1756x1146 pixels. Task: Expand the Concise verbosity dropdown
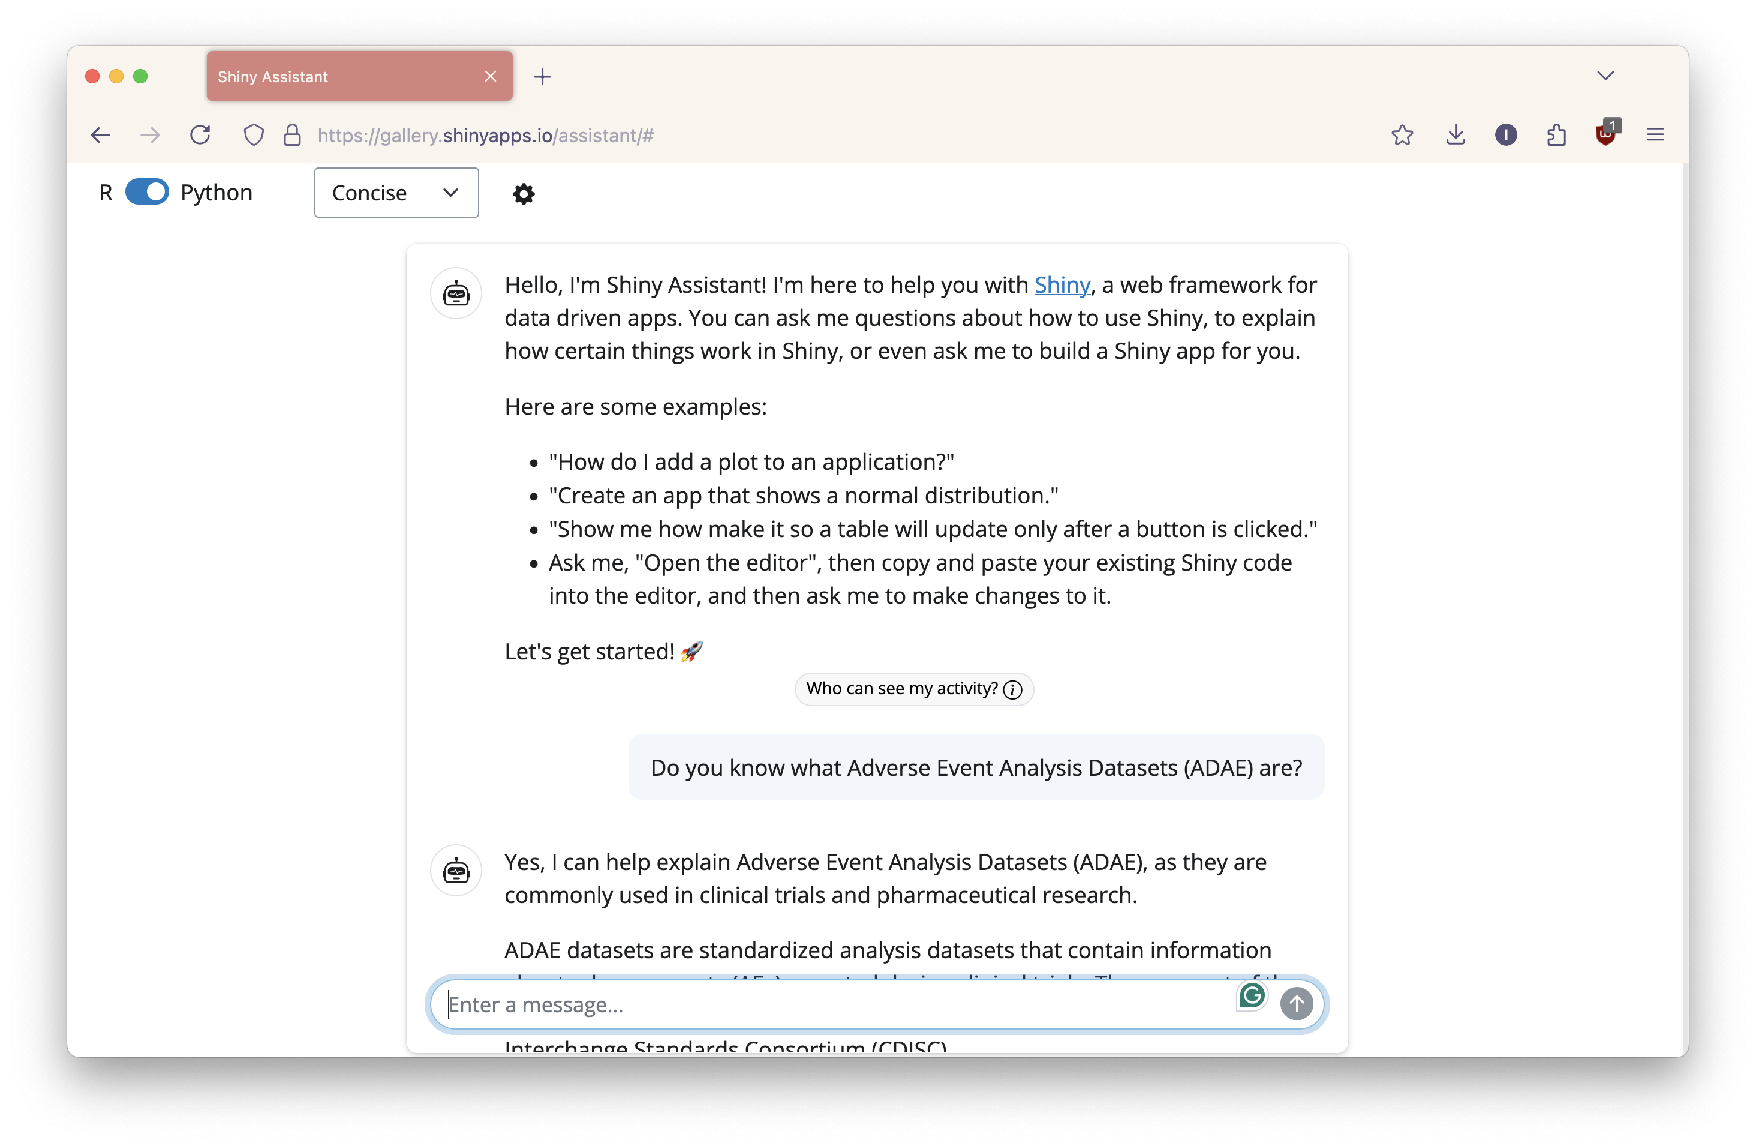pos(396,193)
